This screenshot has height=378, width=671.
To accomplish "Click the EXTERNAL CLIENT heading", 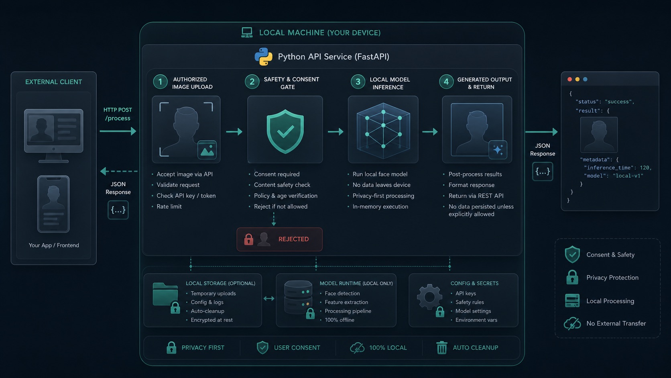I will tap(54, 82).
